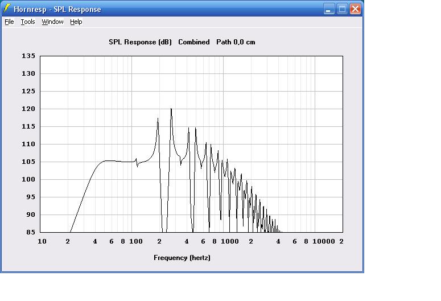Click the 110 dB axis value

click(28, 144)
